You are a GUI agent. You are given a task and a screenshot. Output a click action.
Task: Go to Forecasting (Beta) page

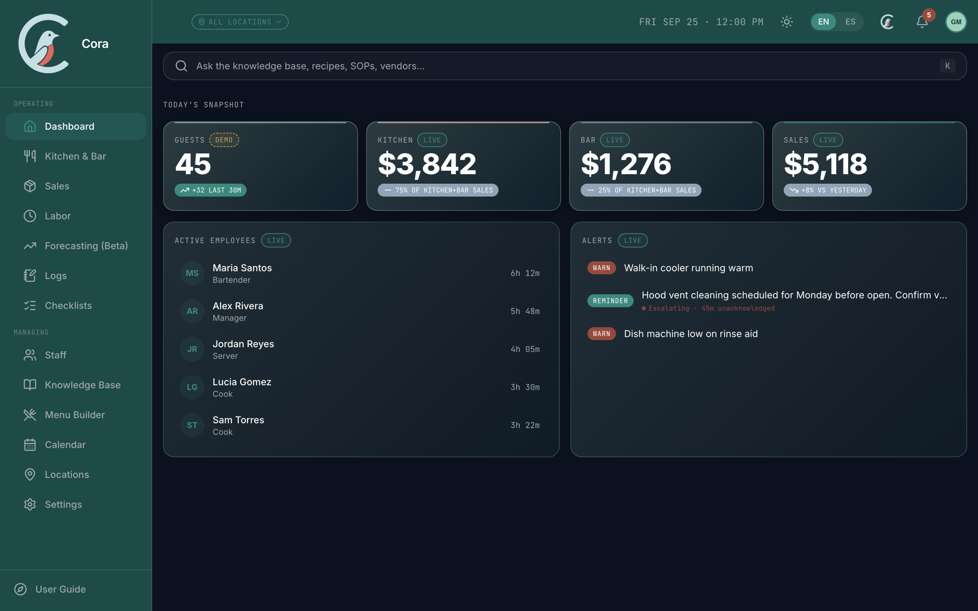pos(76,246)
